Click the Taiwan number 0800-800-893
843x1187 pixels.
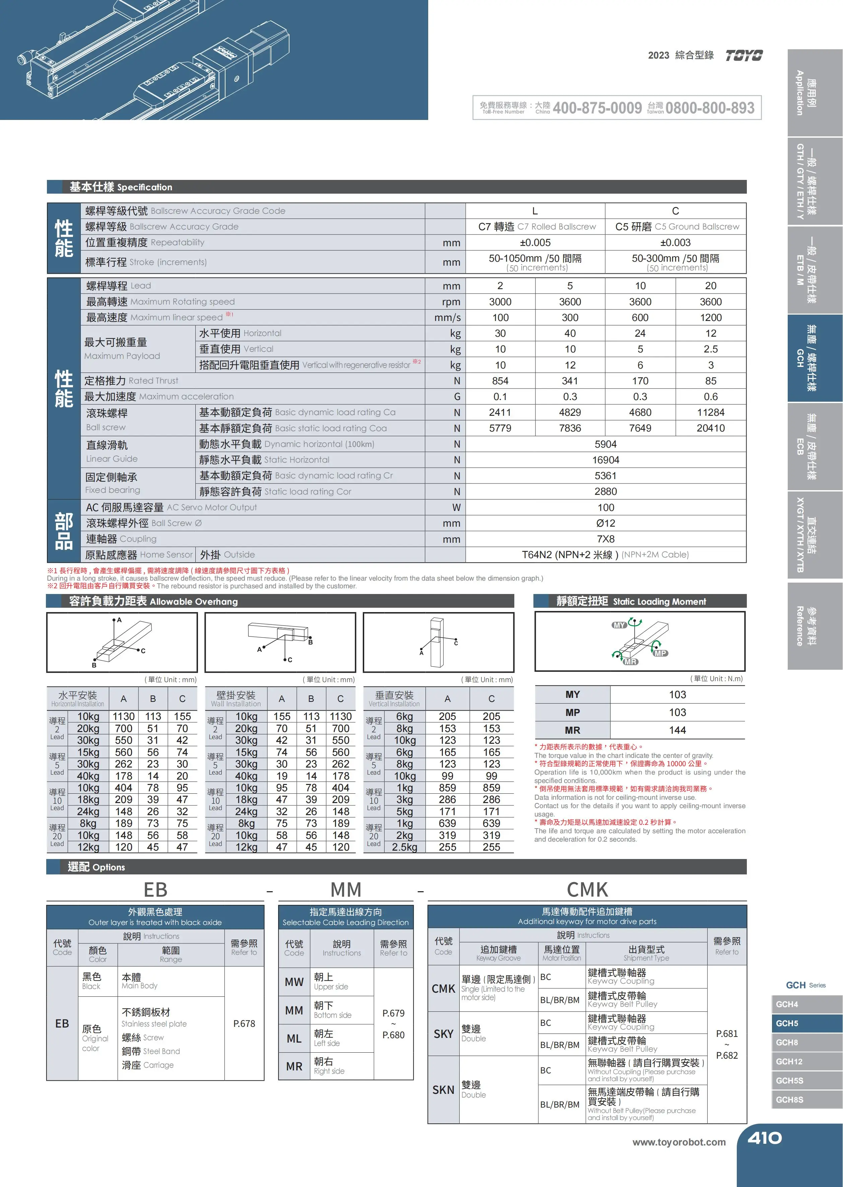coord(710,108)
